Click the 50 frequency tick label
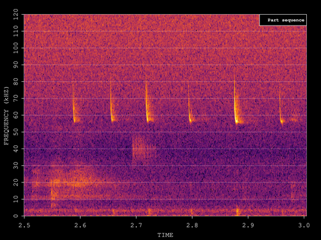 coord(16,132)
